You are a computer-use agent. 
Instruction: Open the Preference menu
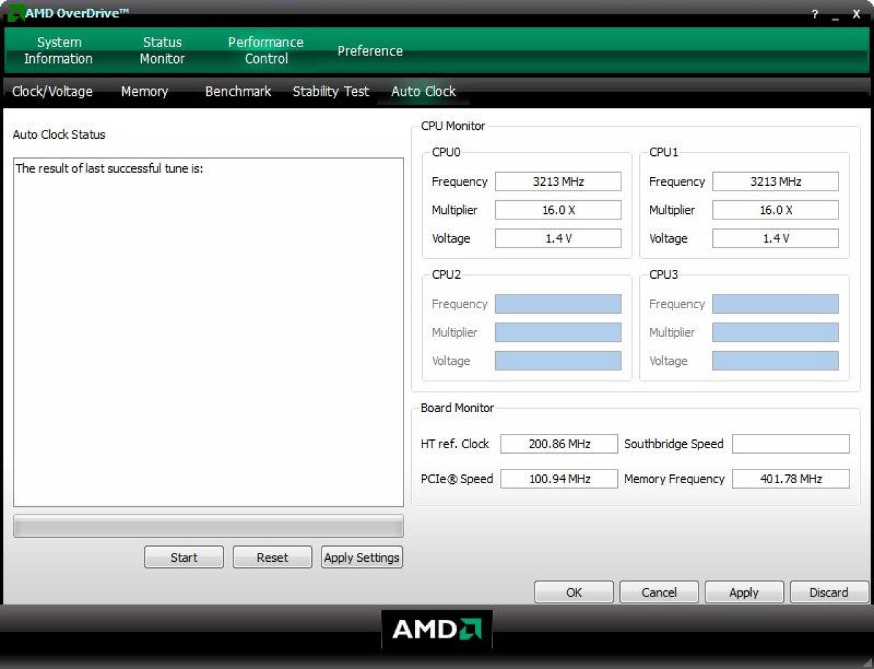click(370, 51)
